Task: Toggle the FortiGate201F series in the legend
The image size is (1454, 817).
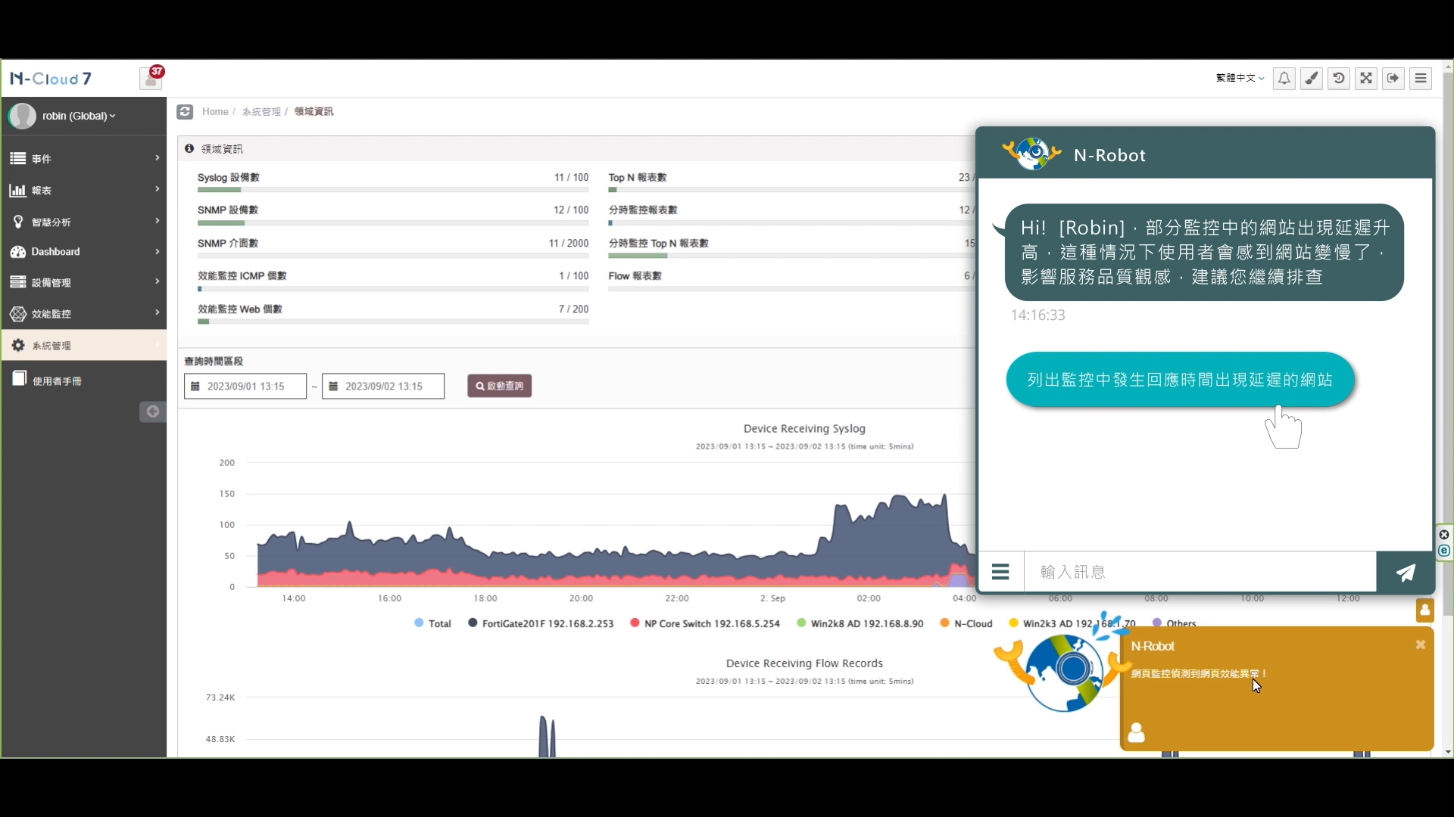Action: tap(541, 624)
